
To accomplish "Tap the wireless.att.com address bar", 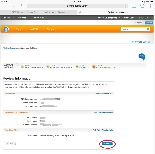I will click(x=78, y=6).
